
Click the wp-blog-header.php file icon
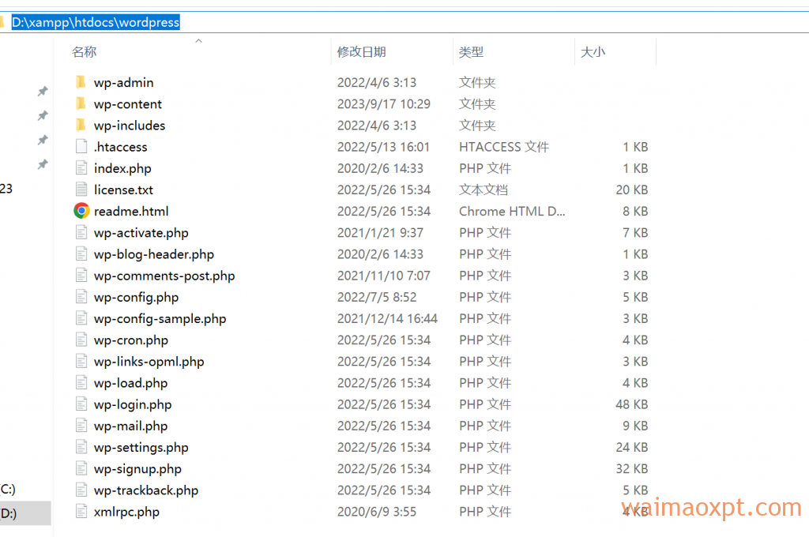[81, 254]
